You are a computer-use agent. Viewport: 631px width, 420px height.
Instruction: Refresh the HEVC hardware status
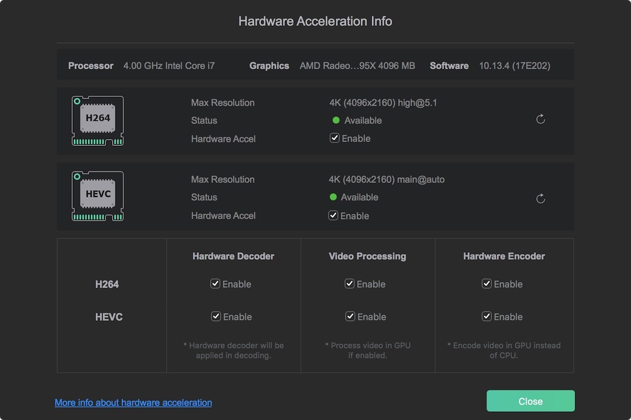pos(541,199)
